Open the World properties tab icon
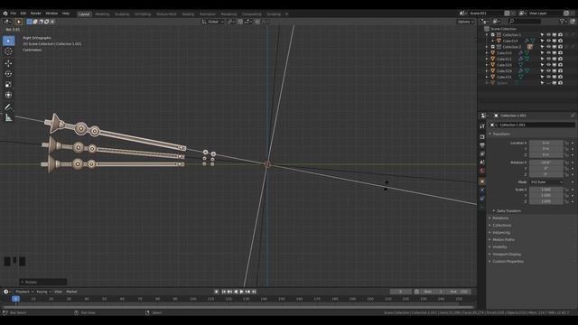Image resolution: width=578 pixels, height=325 pixels. tap(482, 171)
